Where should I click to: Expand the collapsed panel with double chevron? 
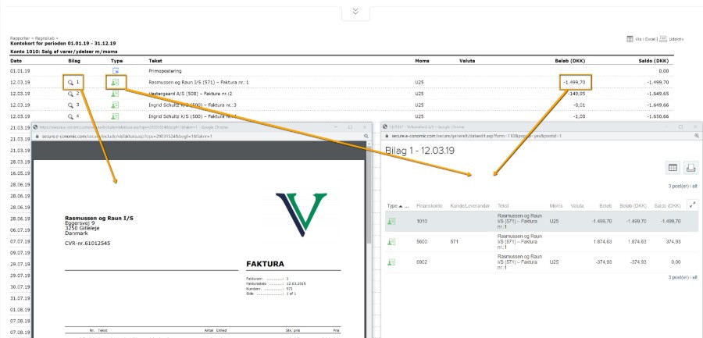click(x=356, y=12)
